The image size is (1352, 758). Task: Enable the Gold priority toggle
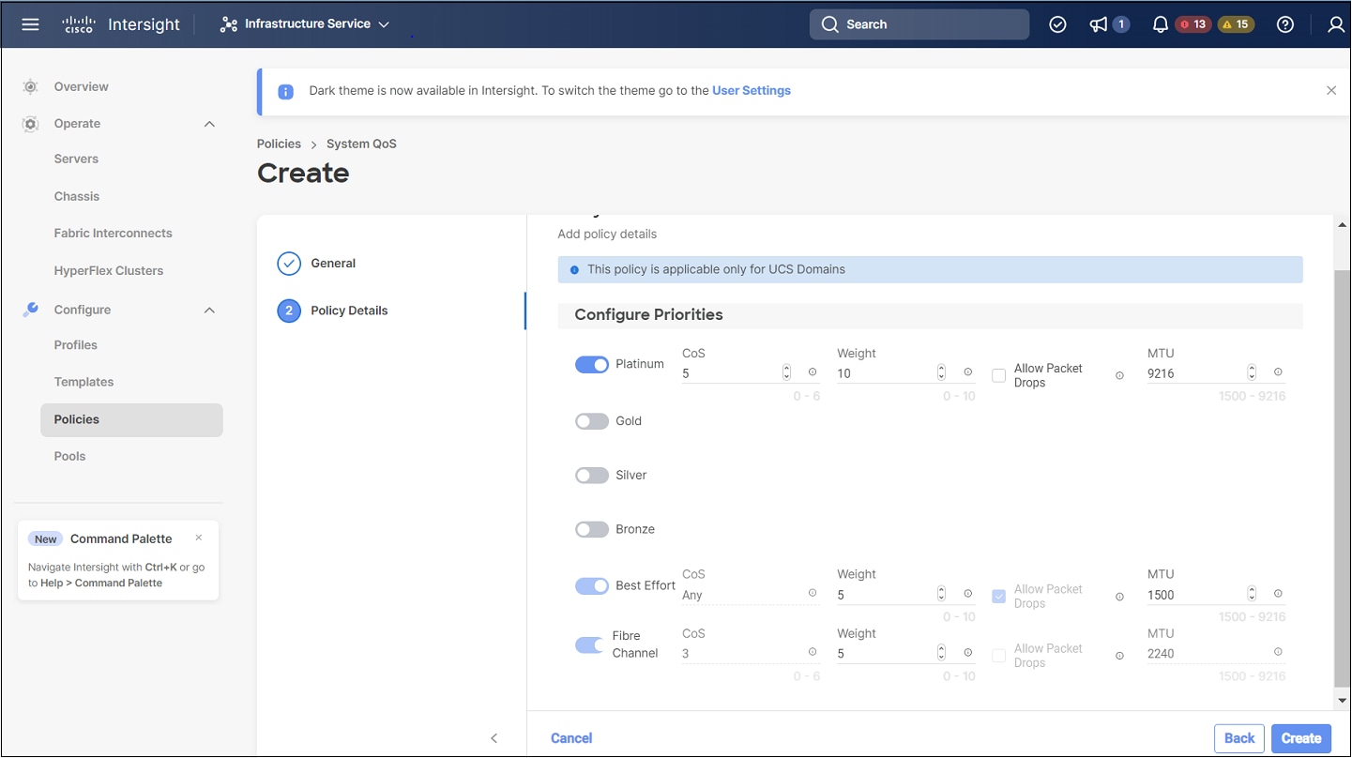point(592,421)
